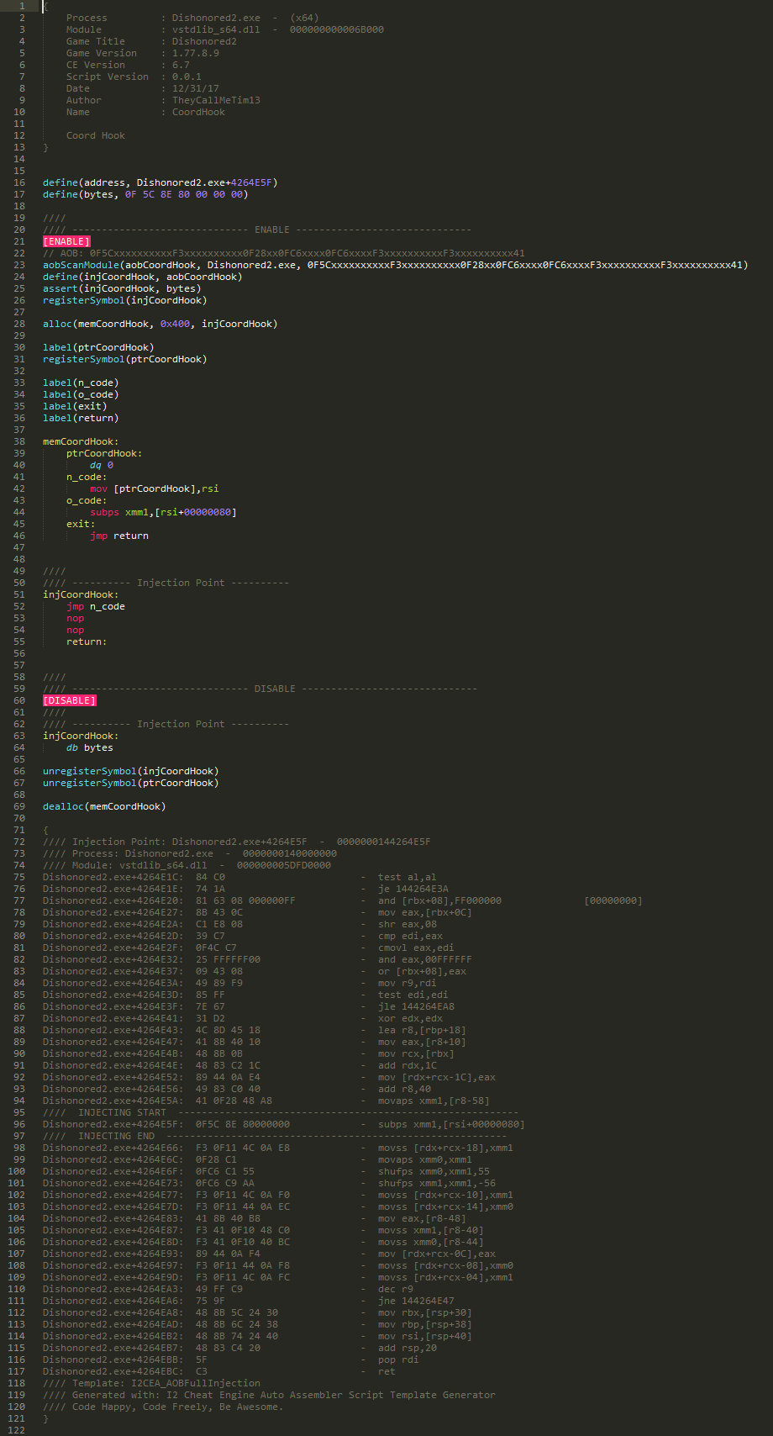Click the 'jmp return' instruction

click(119, 536)
